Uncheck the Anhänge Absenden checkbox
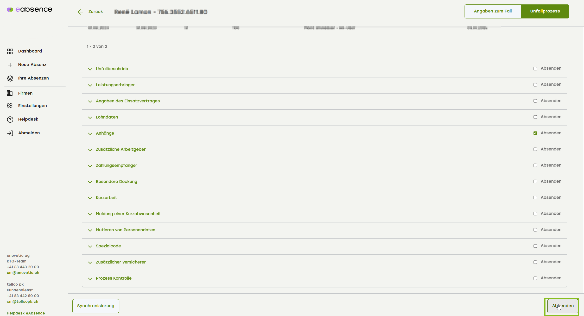The image size is (584, 316). tap(535, 133)
